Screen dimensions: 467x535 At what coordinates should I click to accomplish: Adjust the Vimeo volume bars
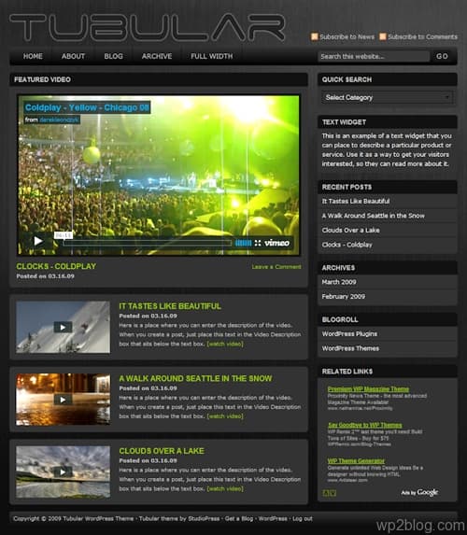click(244, 243)
